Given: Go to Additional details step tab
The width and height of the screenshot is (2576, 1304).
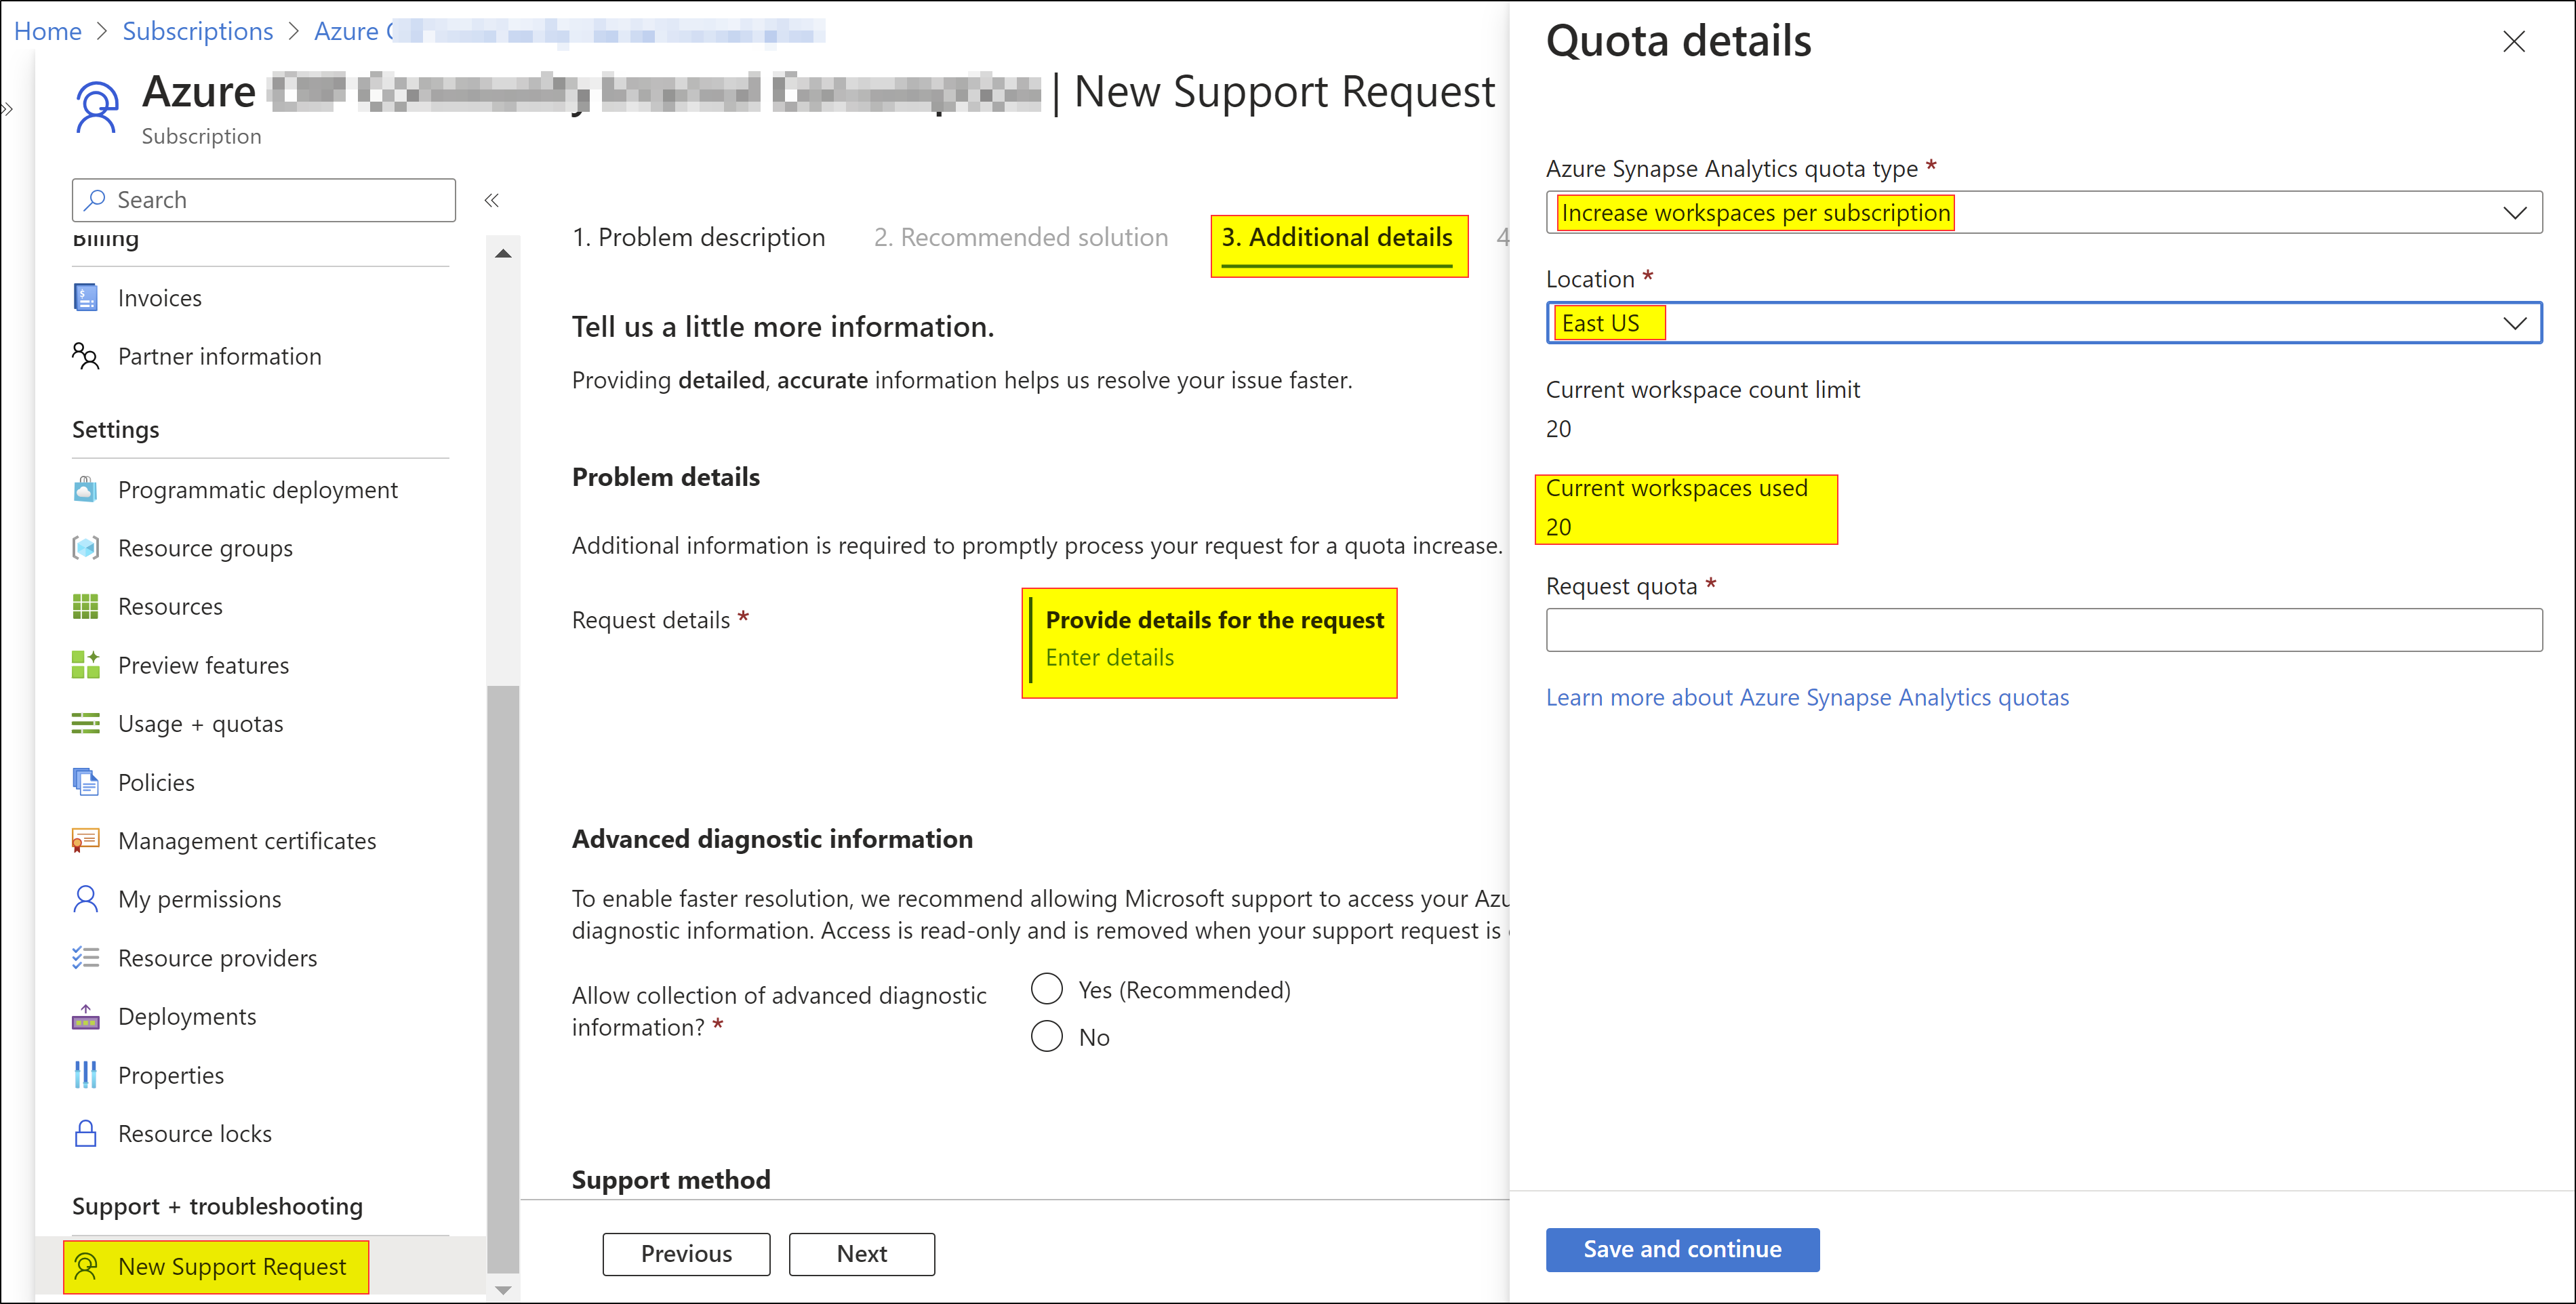Looking at the screenshot, I should (x=1337, y=238).
